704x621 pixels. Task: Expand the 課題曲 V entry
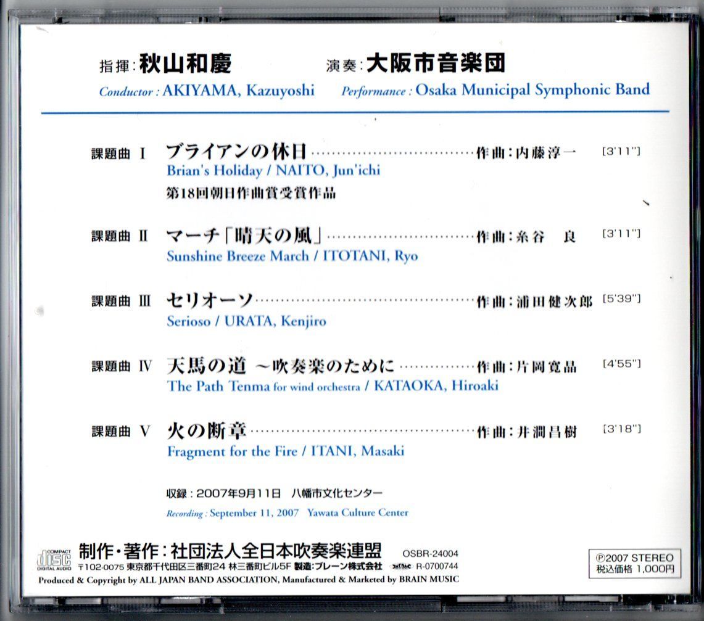[x=122, y=429]
